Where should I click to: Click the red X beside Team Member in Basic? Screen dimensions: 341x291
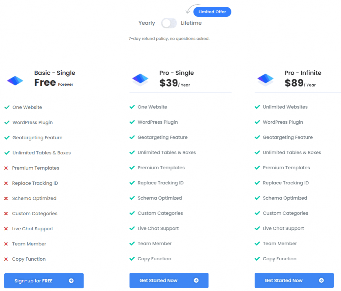(6, 244)
